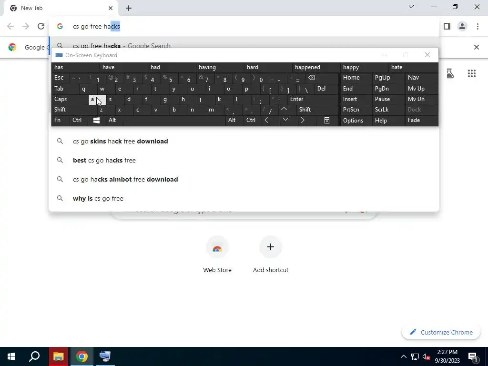Open File Explorer from the taskbar

[x=58, y=356]
